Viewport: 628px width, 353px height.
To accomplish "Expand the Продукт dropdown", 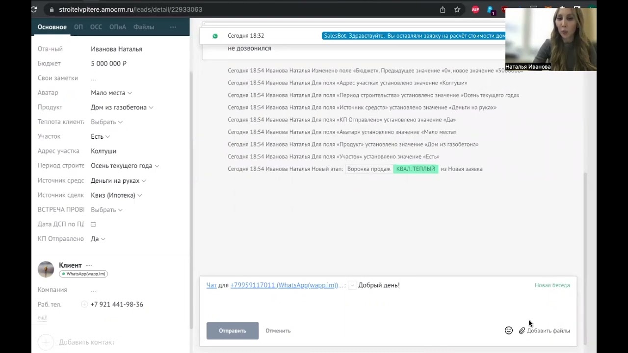I will (122, 107).
